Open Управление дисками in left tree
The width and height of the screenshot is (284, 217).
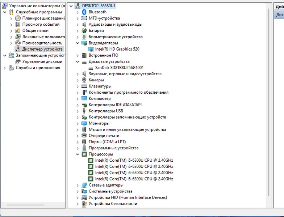point(42,61)
